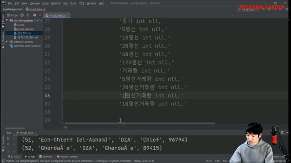The width and height of the screenshot is (291, 163).
Task: Click the '종가 int nll,' code line
Action: coord(141,21)
